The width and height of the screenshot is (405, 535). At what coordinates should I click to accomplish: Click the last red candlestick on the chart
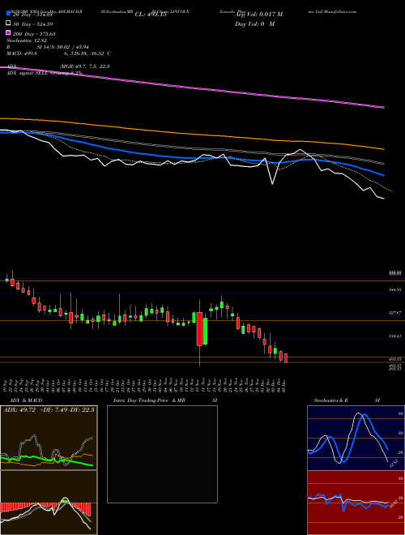point(286,358)
